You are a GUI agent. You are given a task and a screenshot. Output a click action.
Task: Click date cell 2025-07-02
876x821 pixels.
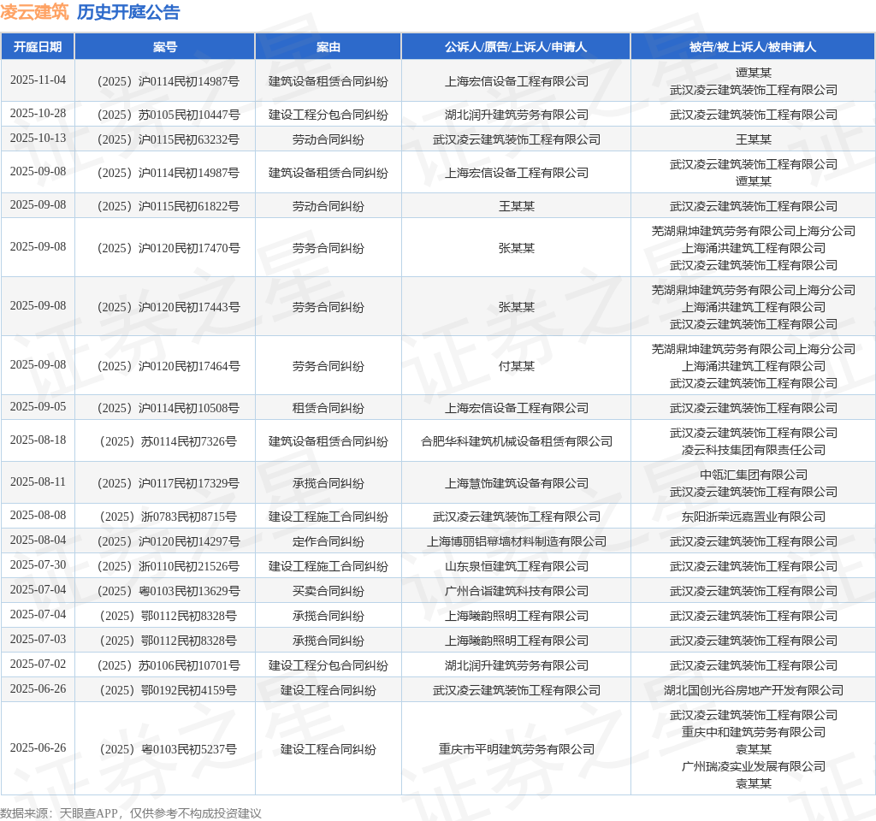tap(38, 664)
